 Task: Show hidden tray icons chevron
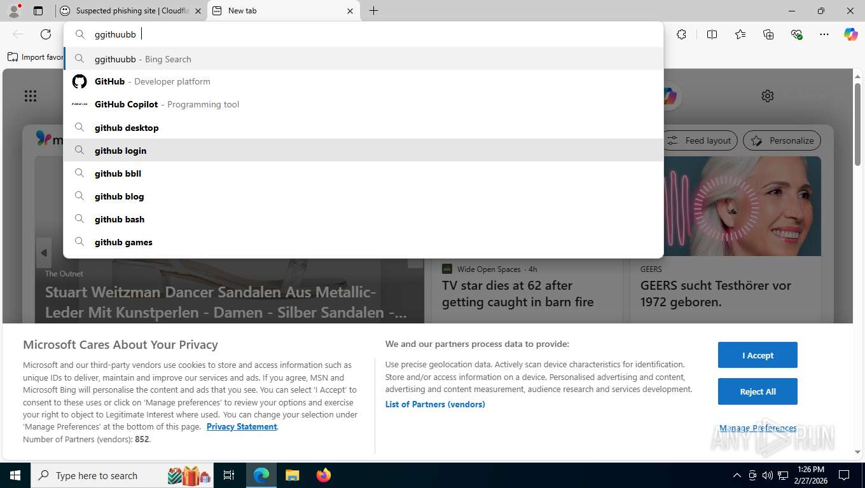pos(737,475)
